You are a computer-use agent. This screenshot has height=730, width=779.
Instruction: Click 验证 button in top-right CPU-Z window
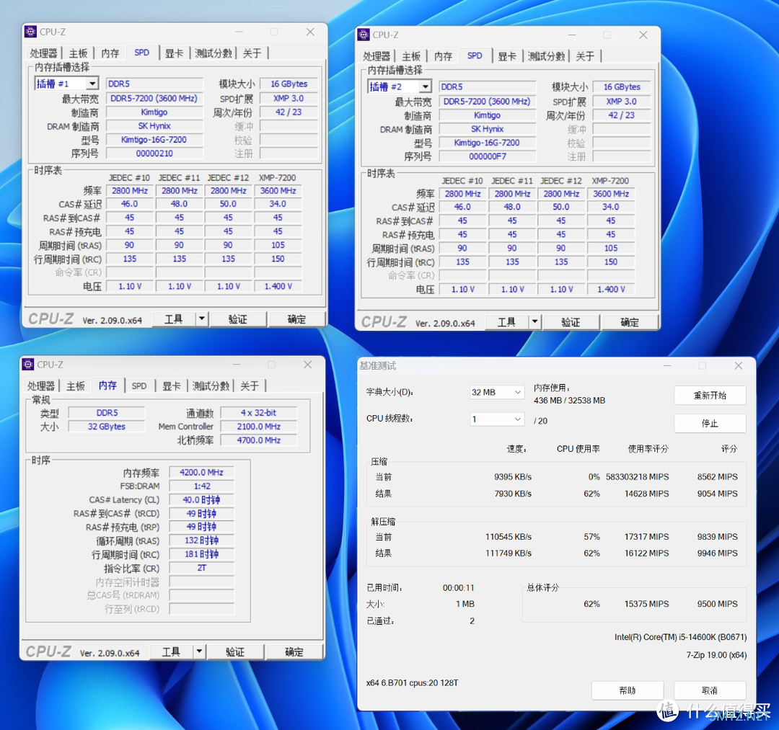pos(571,322)
